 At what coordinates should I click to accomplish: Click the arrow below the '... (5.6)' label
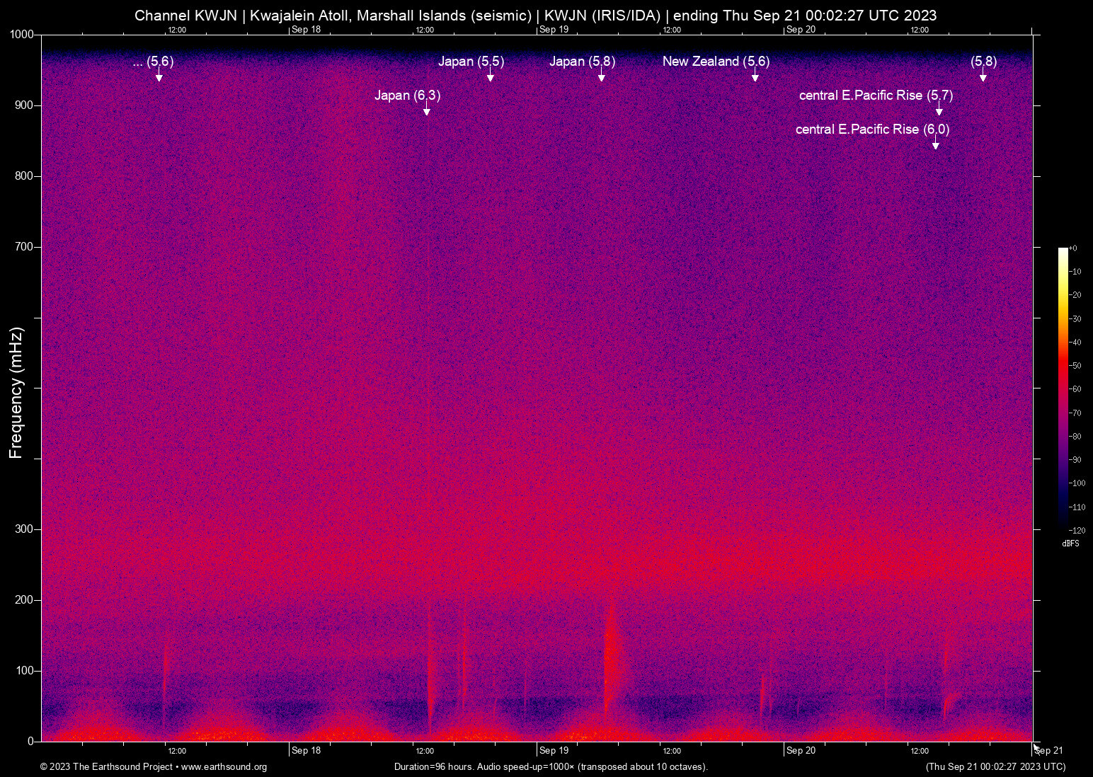point(159,77)
